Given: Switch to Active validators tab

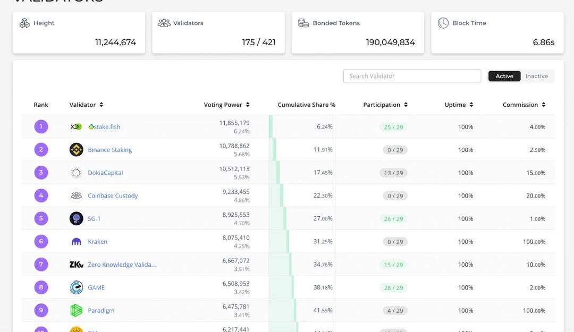Looking at the screenshot, I should [504, 76].
